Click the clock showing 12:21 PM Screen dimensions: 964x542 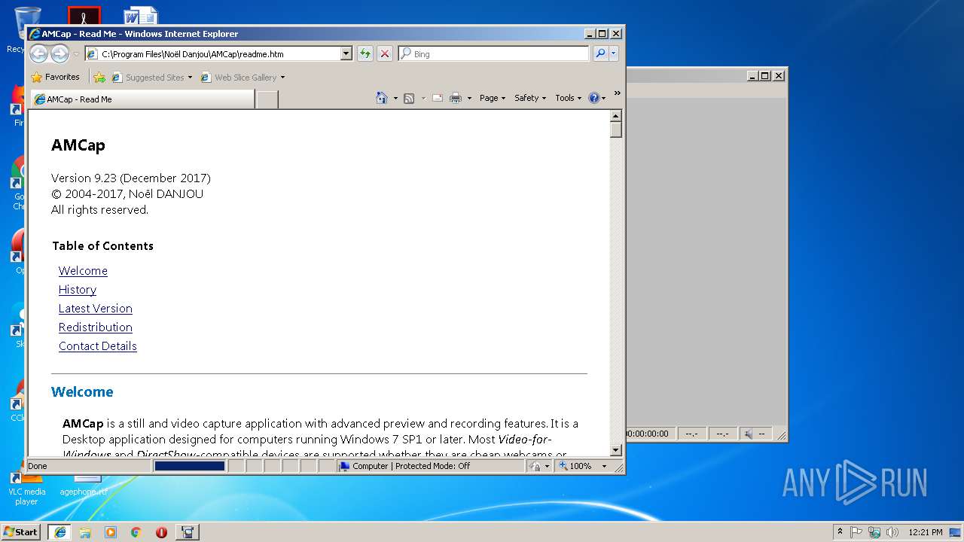point(926,531)
